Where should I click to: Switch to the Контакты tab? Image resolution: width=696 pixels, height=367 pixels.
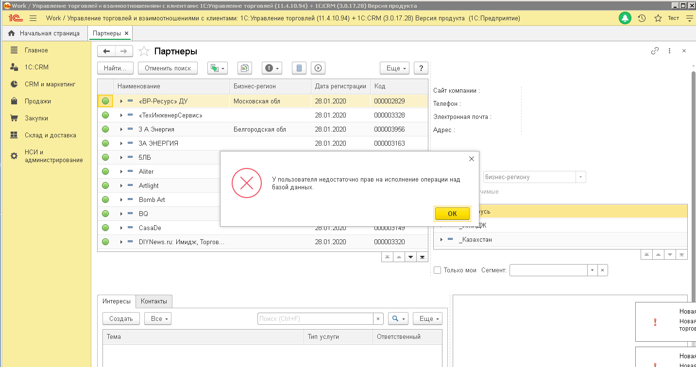153,301
